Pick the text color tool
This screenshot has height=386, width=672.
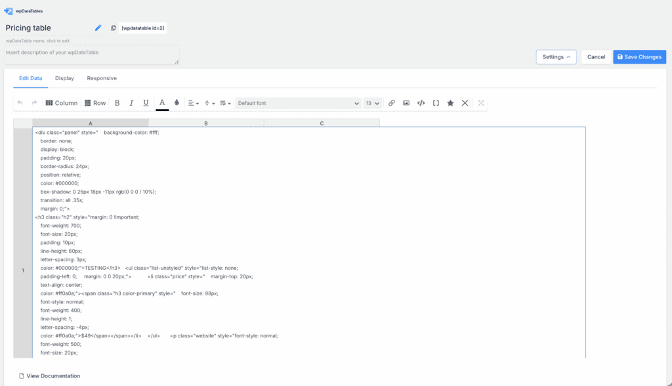tap(162, 103)
